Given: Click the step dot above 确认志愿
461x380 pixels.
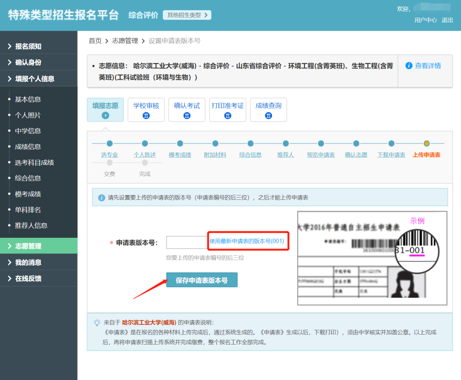Looking at the screenshot, I should click(356, 143).
